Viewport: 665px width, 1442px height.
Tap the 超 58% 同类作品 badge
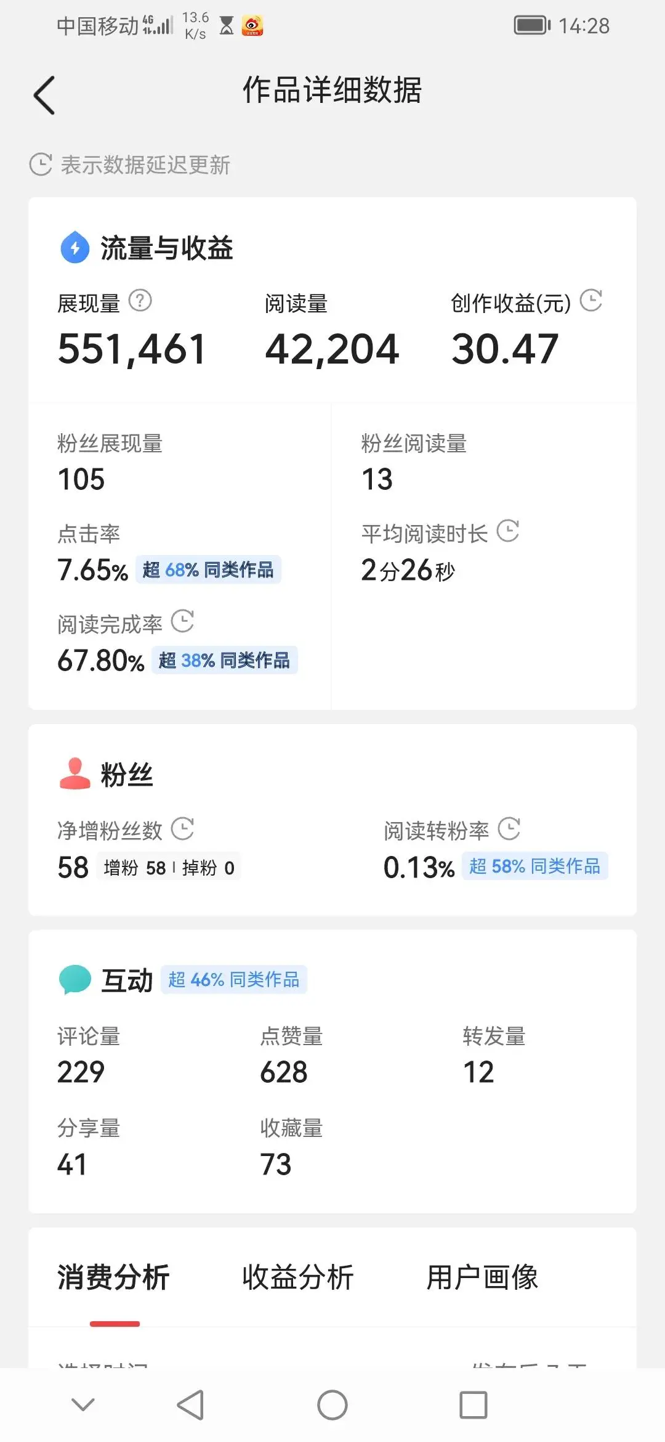point(534,866)
